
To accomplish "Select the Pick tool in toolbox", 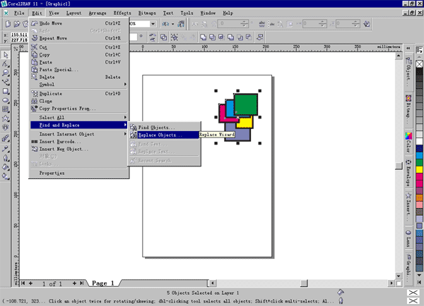I will tap(6, 55).
